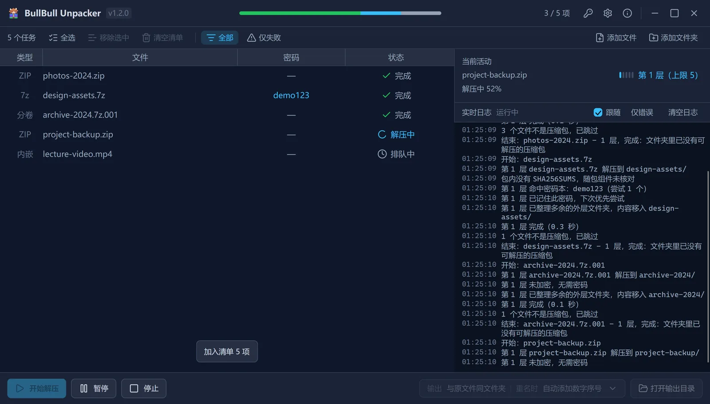The image size is (710, 404).
Task: Click the 解压中 52% progress text
Action: pyautogui.click(x=481, y=89)
